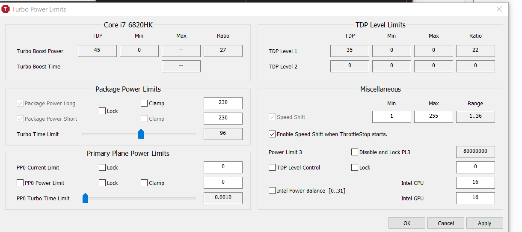Click the Primary Plane Power Limits heading
522x232 pixels.
click(128, 153)
